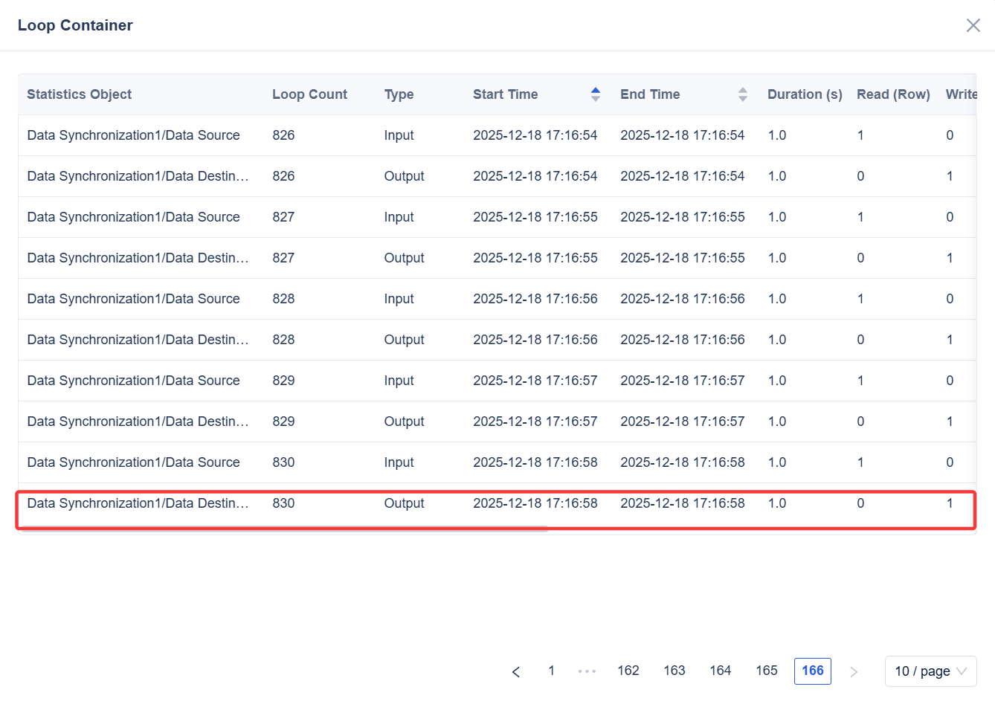Select current page 166
Image resolution: width=995 pixels, height=704 pixels.
(813, 671)
